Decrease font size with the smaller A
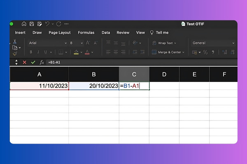Screen dimensions: 247x164 coord(96,43)
